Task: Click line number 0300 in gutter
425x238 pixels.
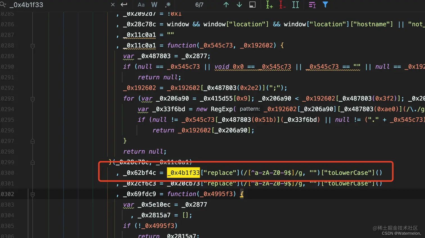Action: point(7,173)
